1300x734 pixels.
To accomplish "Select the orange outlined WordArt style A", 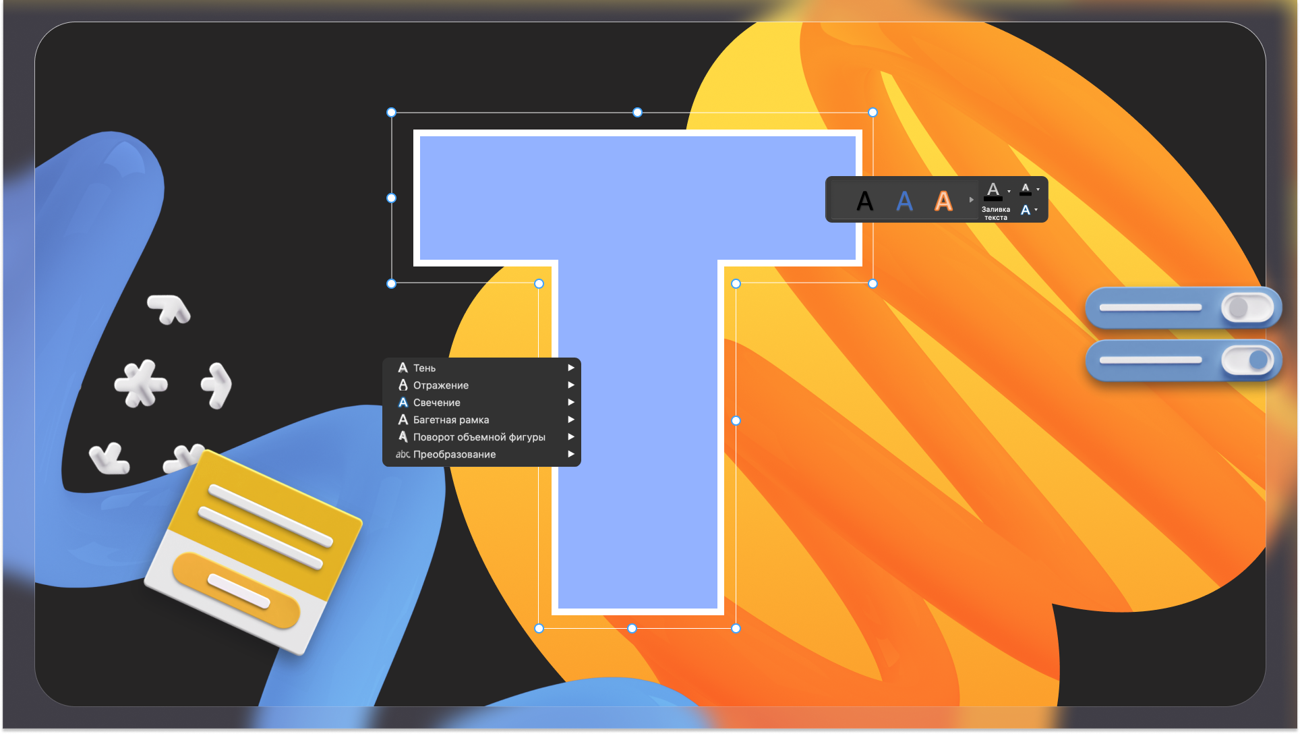I will click(x=943, y=201).
